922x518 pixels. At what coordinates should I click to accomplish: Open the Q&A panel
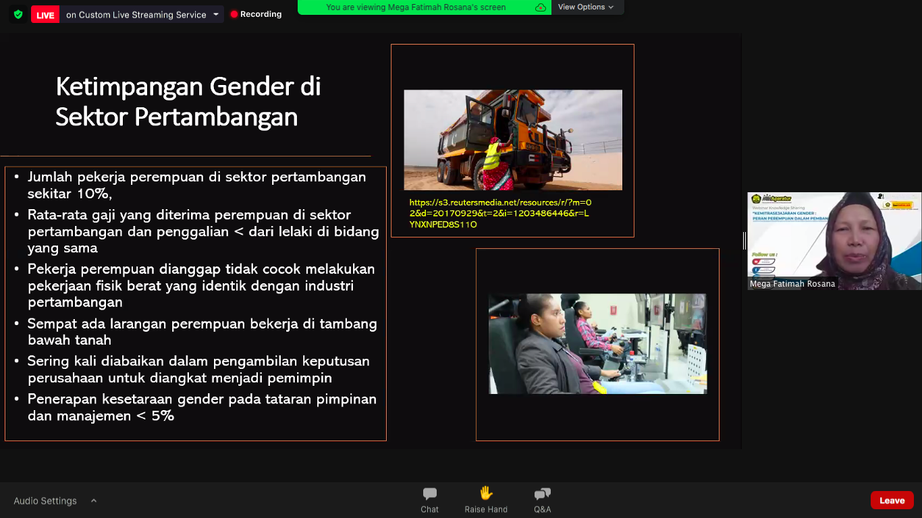tap(543, 500)
